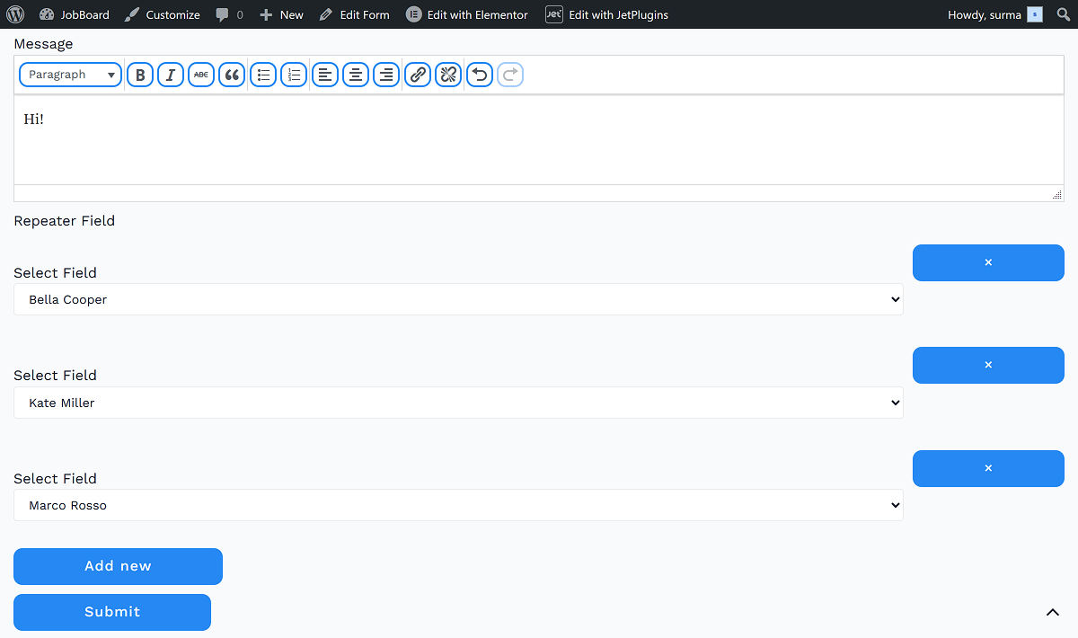The width and height of the screenshot is (1078, 638).
Task: Click the user avatar in admin bar
Action: 1035,14
